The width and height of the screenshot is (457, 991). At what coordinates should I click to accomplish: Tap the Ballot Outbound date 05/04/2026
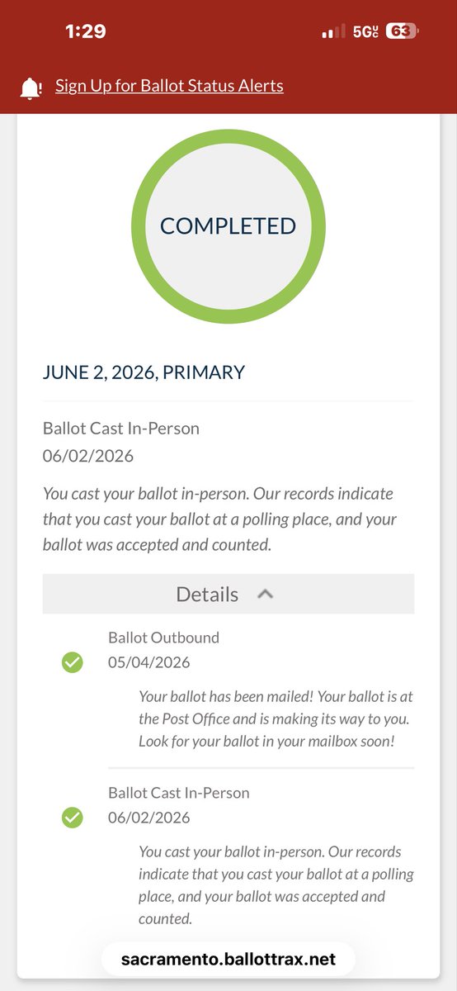click(x=149, y=662)
